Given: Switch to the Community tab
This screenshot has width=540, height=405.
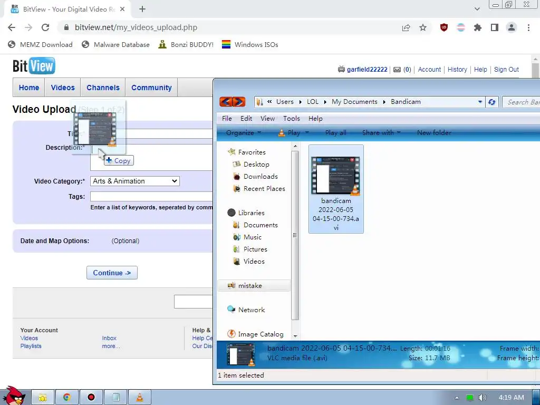Looking at the screenshot, I should coord(151,88).
